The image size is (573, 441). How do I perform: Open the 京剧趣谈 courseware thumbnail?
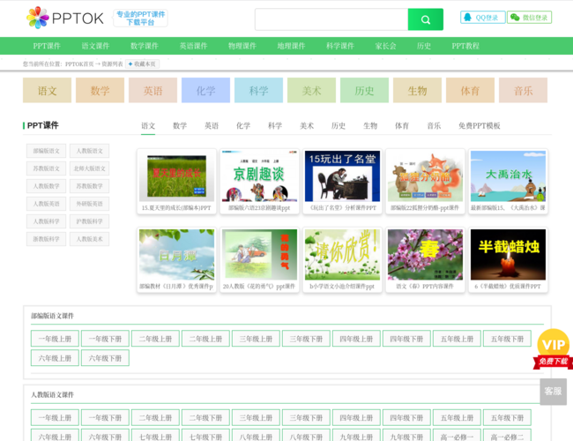pos(260,176)
